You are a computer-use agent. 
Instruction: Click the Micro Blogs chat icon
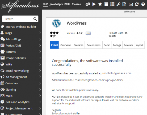point(3,39)
